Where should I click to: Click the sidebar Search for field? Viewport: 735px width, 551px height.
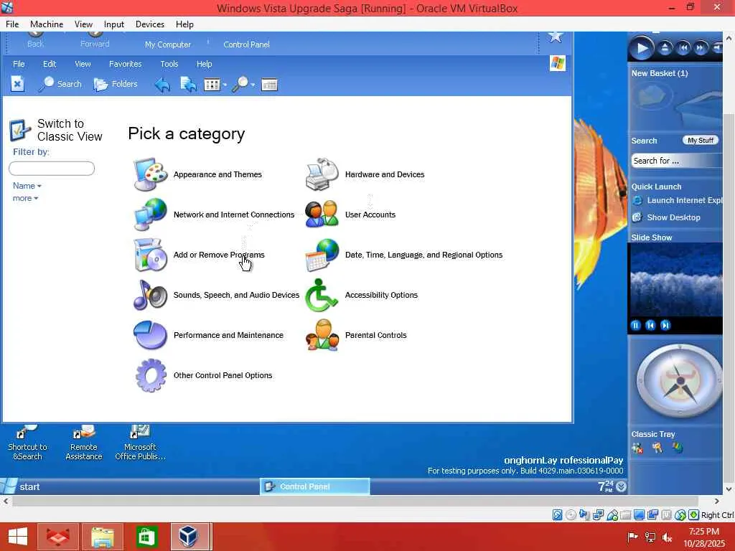tap(676, 161)
